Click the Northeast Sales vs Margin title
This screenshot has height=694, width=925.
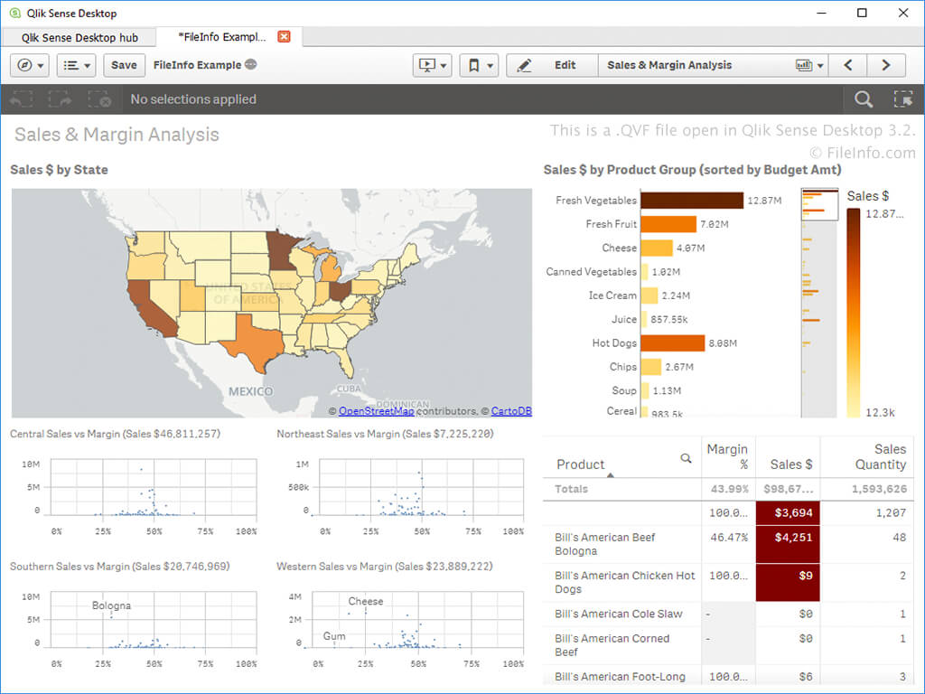click(385, 434)
